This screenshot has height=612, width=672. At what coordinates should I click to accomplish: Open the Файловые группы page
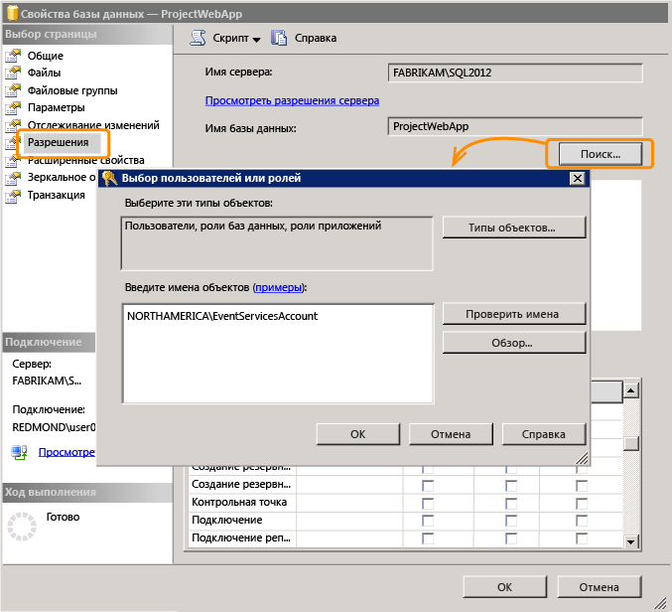point(72,90)
